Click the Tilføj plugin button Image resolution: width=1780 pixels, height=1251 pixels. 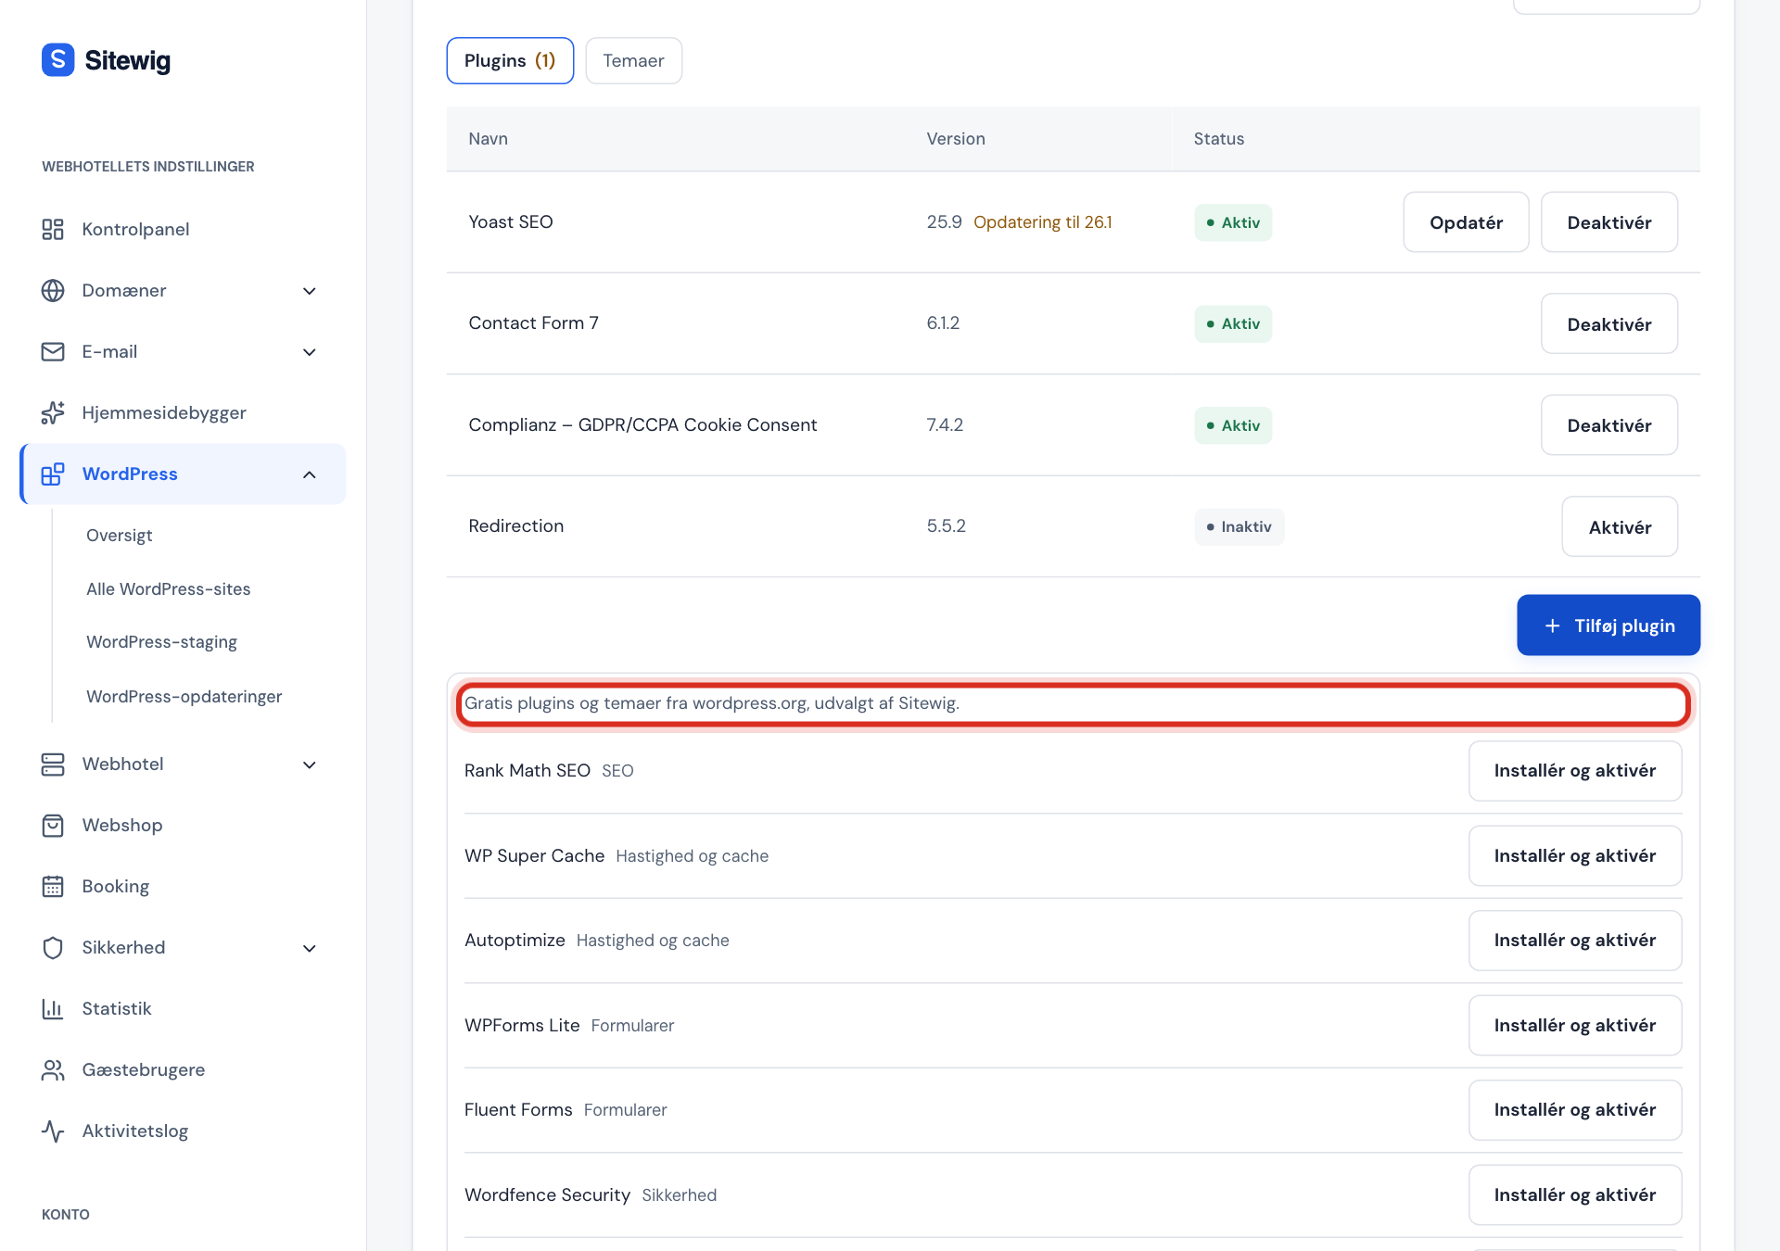tap(1608, 625)
